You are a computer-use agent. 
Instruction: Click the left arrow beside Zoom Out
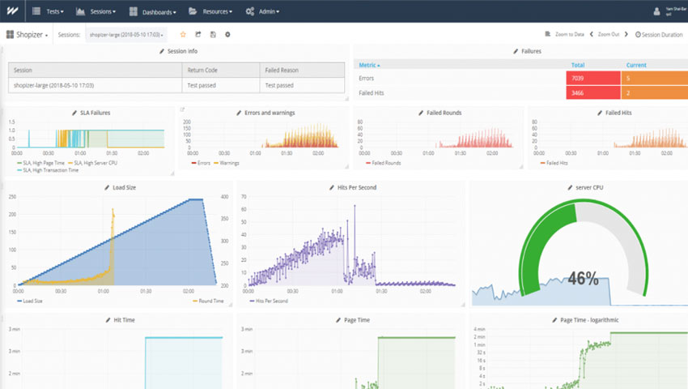[591, 35]
